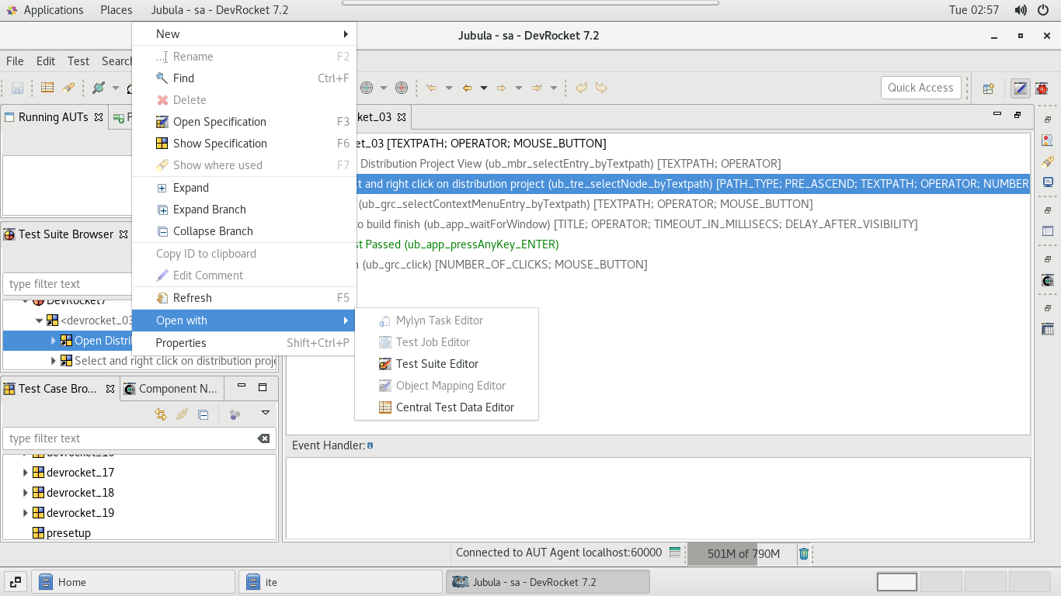The image size is (1061, 596).
Task: Open Central Test Data table toolbar icon
Action: point(47,88)
